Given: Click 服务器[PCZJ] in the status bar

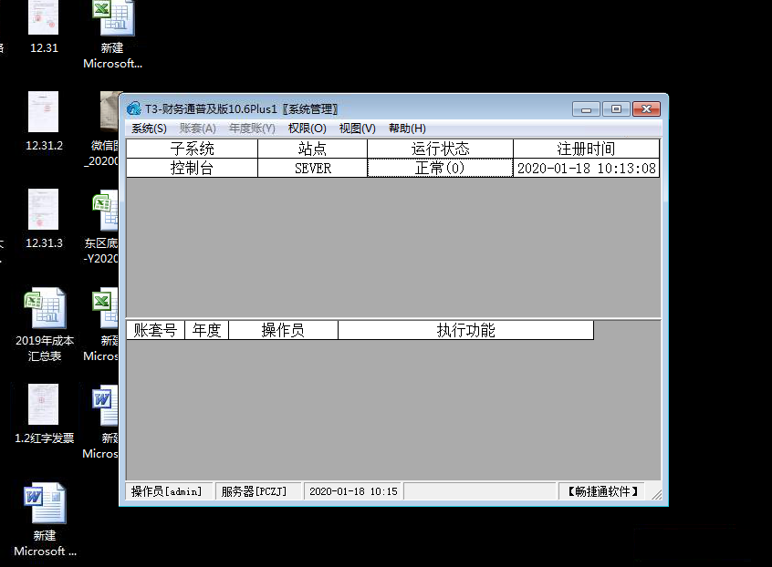Looking at the screenshot, I should pyautogui.click(x=258, y=491).
